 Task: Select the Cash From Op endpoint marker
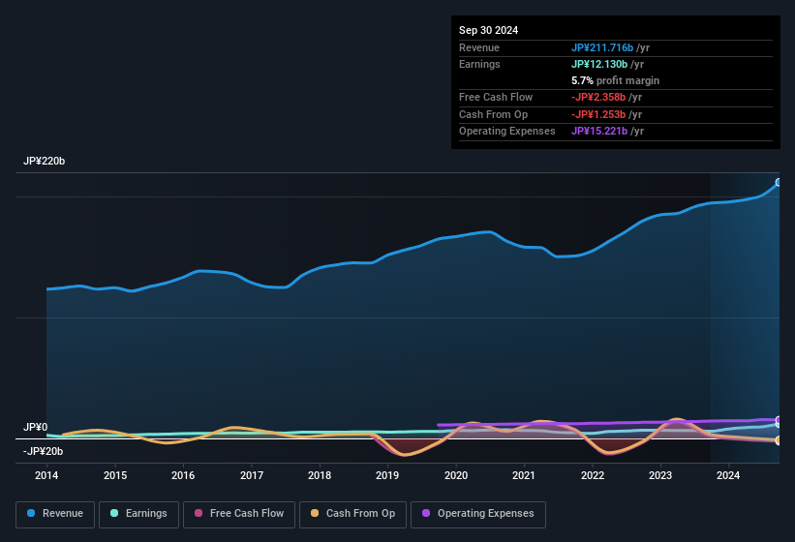point(779,440)
